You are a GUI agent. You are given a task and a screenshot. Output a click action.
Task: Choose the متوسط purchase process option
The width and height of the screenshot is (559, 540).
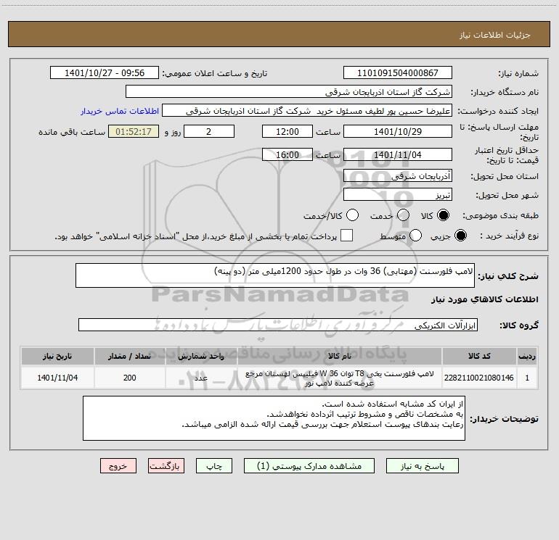(415, 236)
